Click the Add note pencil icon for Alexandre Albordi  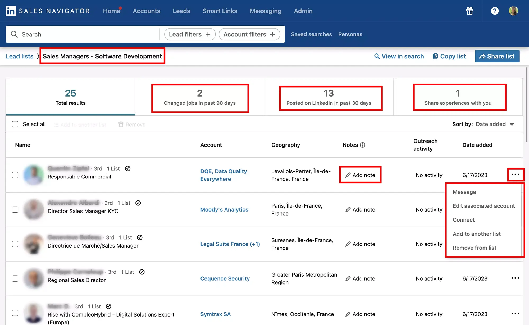[x=347, y=209]
